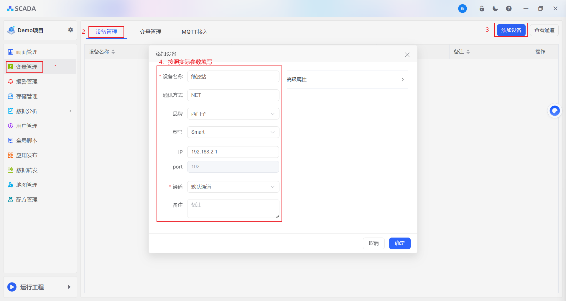Toggle sorting on the 设备名称 column
Viewport: 566px width, 301px height.
(x=113, y=52)
